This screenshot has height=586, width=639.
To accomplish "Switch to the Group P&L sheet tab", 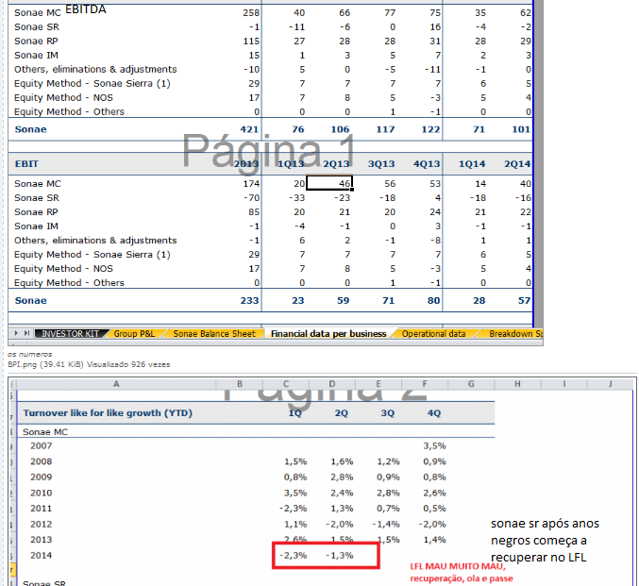I will tap(134, 334).
